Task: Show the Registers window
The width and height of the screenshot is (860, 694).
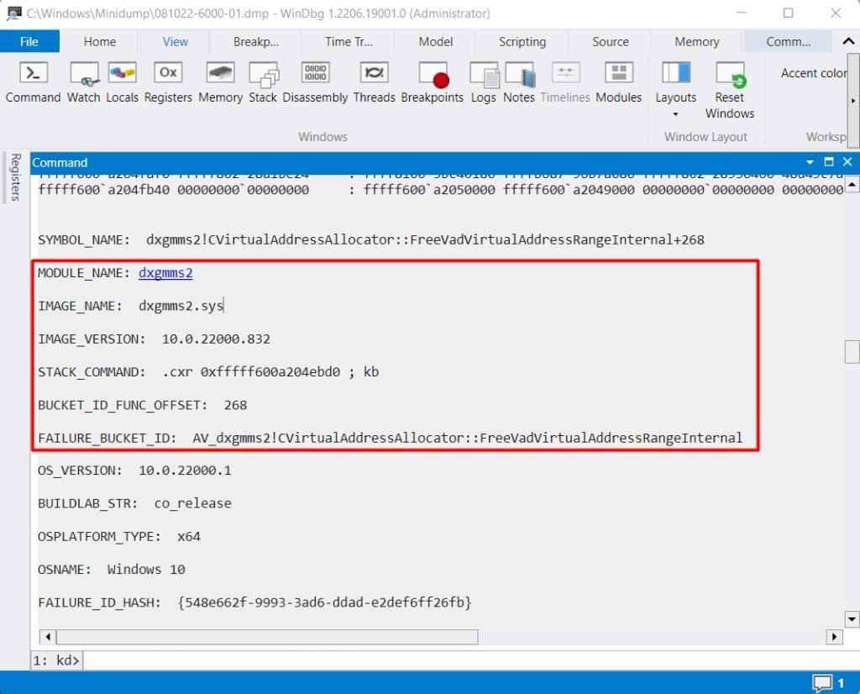Action: 168,81
